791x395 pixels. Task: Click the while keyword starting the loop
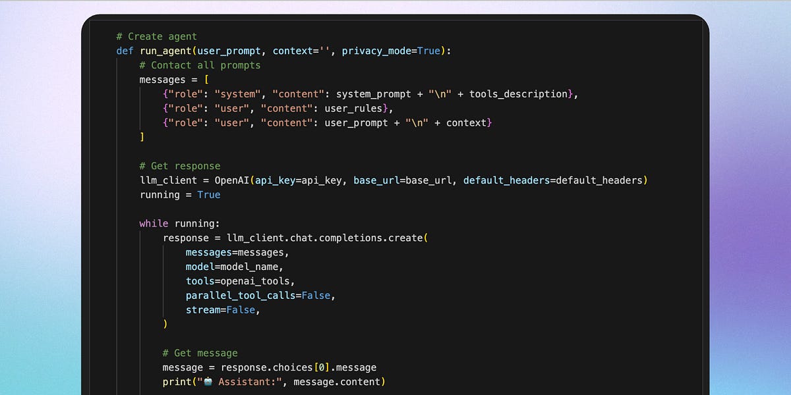153,223
